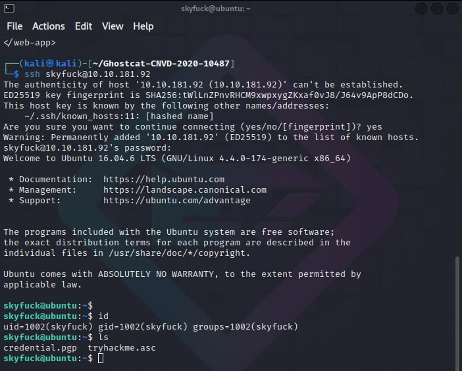This screenshot has width=462, height=371.
Task: Close the terminal with the rightmost circle button
Action: pyautogui.click(x=453, y=9)
